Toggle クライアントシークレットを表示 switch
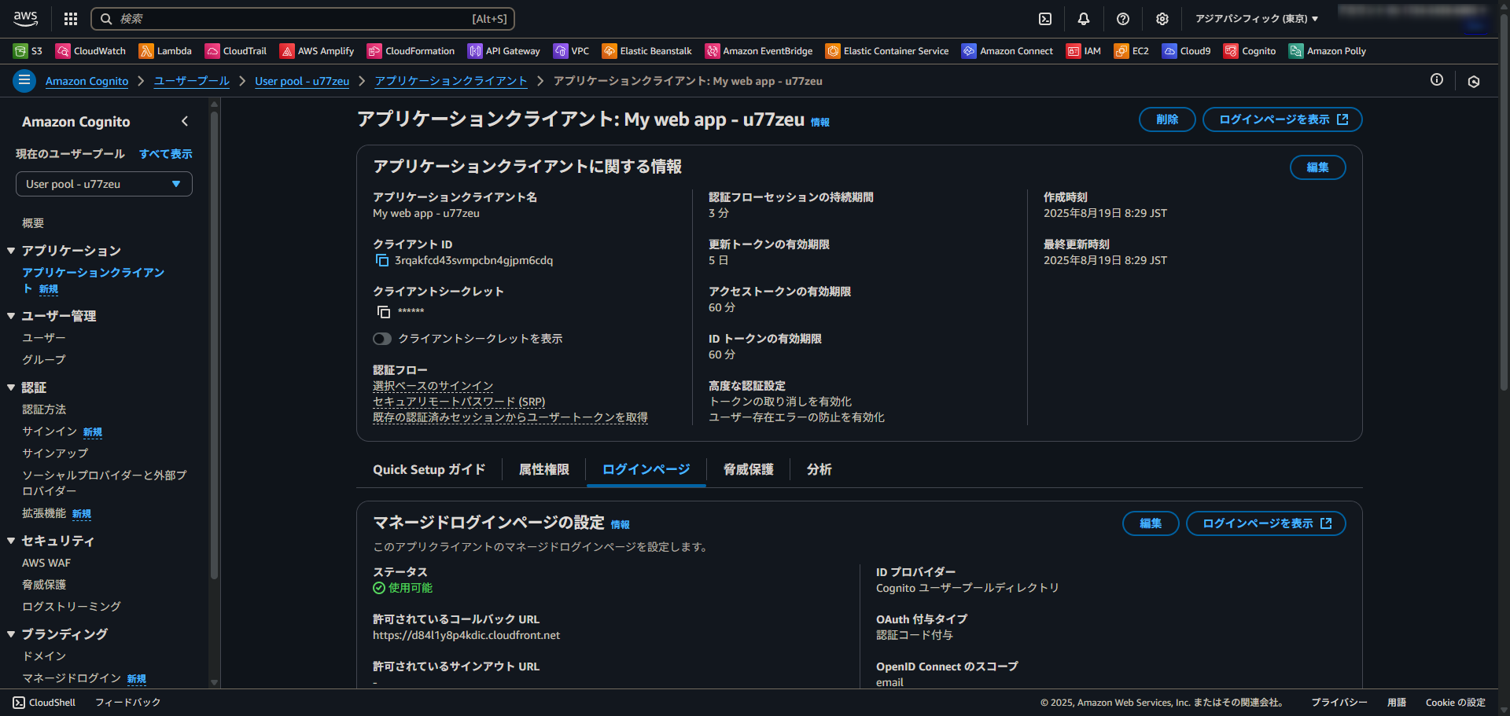 point(382,339)
